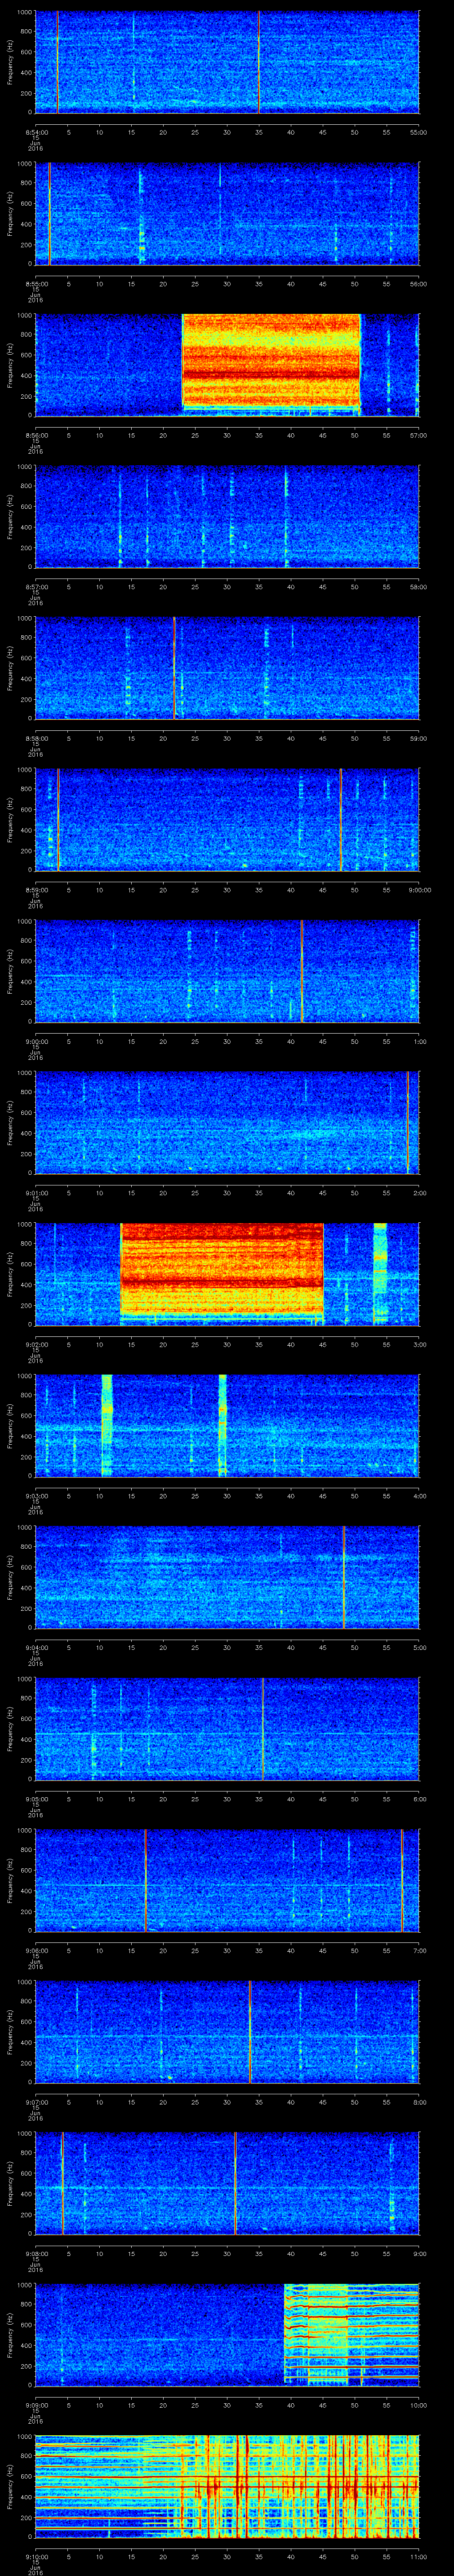Viewport: 454px width, 2576px height.
Task: Click the red vertical line at 58 s in the 9:01 panel
Action: (x=407, y=1122)
